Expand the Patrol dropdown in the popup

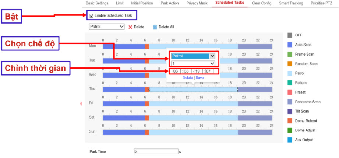(x=193, y=56)
